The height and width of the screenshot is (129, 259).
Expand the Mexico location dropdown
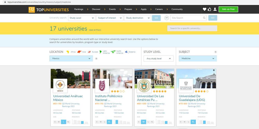(71, 59)
